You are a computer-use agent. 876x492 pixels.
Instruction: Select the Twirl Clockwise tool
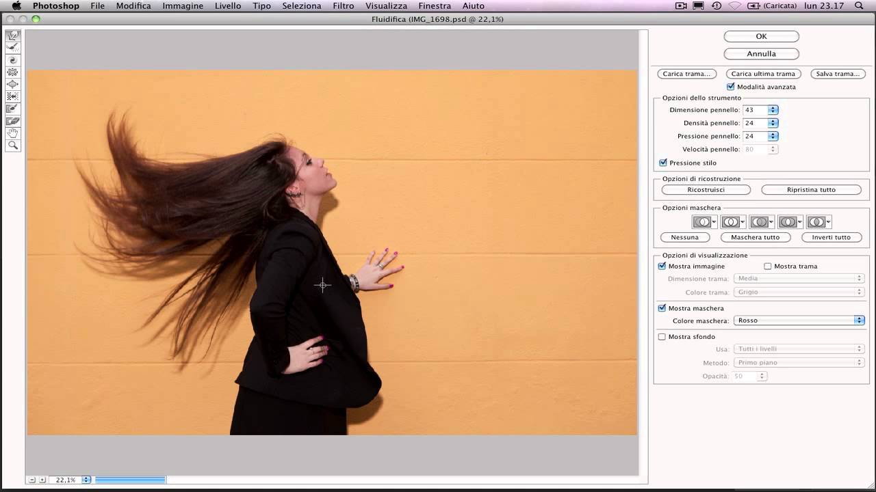[x=12, y=60]
